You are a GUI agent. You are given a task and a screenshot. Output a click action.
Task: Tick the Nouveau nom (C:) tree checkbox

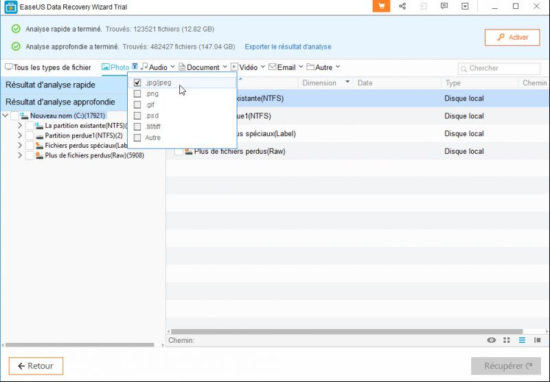pos(14,115)
